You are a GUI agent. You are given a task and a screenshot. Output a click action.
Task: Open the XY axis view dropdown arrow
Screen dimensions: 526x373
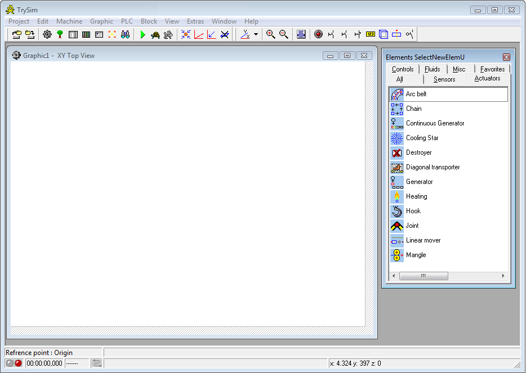tap(256, 35)
